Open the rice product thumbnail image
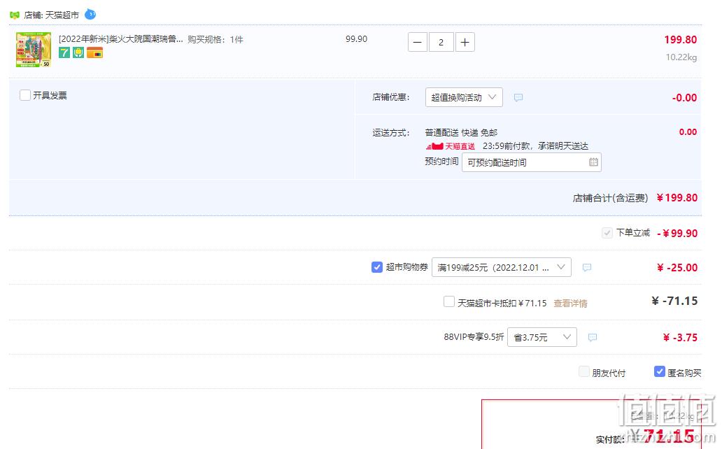 33,50
